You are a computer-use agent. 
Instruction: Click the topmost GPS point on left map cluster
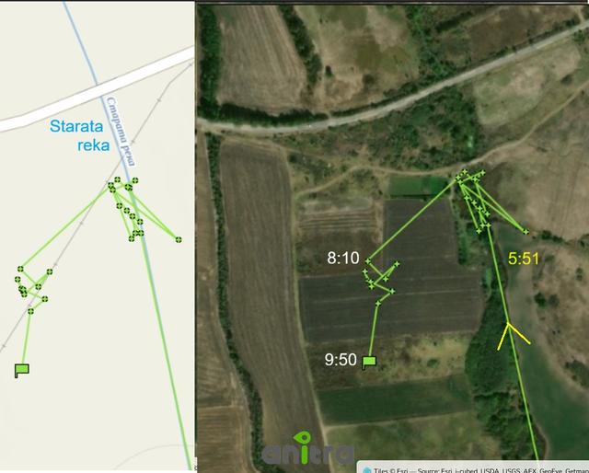pyautogui.click(x=117, y=180)
